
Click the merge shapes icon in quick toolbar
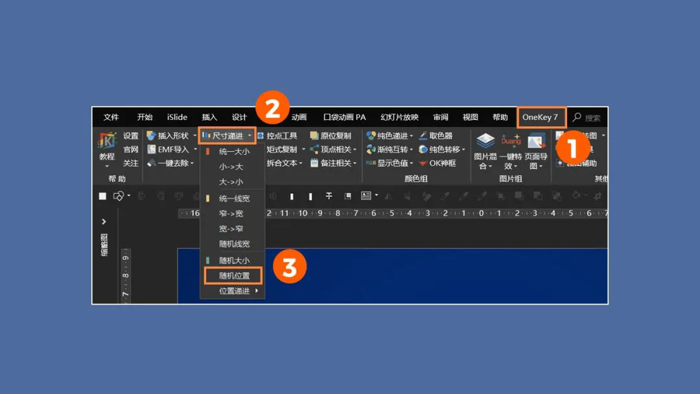click(x=119, y=196)
